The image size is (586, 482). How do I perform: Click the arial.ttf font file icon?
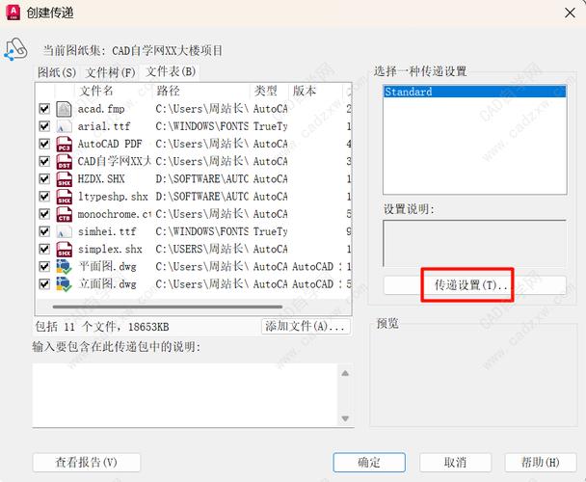[x=64, y=126]
